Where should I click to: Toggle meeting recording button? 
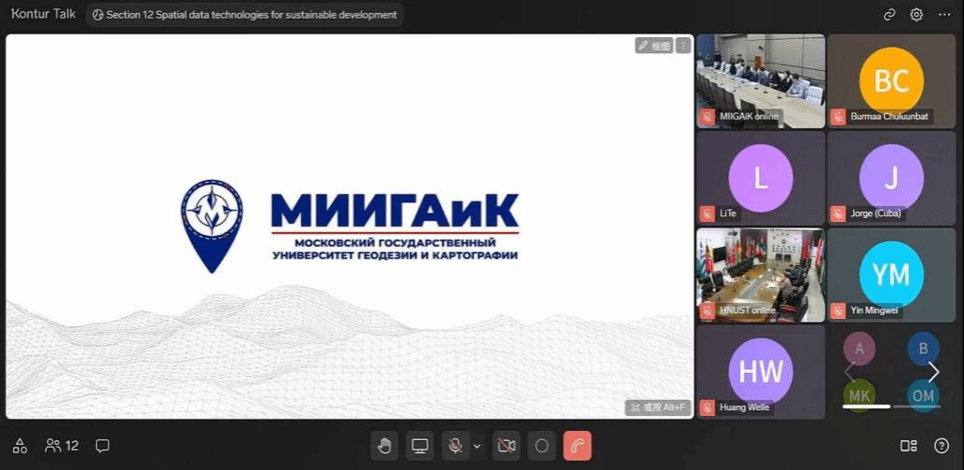(x=542, y=446)
